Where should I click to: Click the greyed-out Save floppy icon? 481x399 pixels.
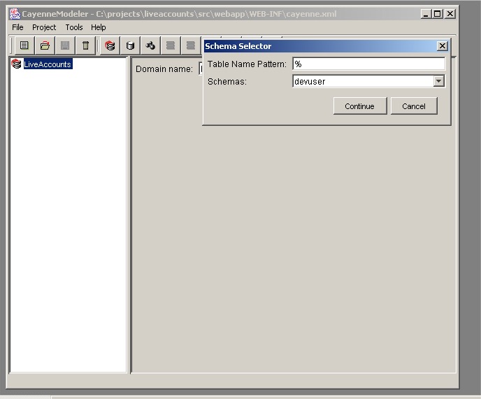point(65,45)
